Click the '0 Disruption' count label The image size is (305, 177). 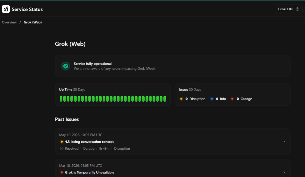[195, 99]
